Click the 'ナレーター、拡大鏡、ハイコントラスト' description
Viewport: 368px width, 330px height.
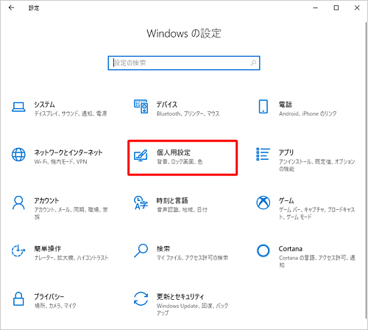71,258
